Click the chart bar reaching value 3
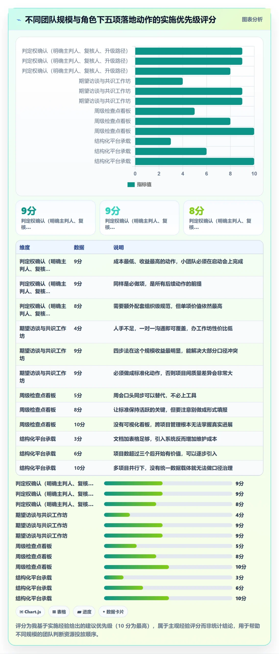The width and height of the screenshot is (279, 654). (153, 141)
